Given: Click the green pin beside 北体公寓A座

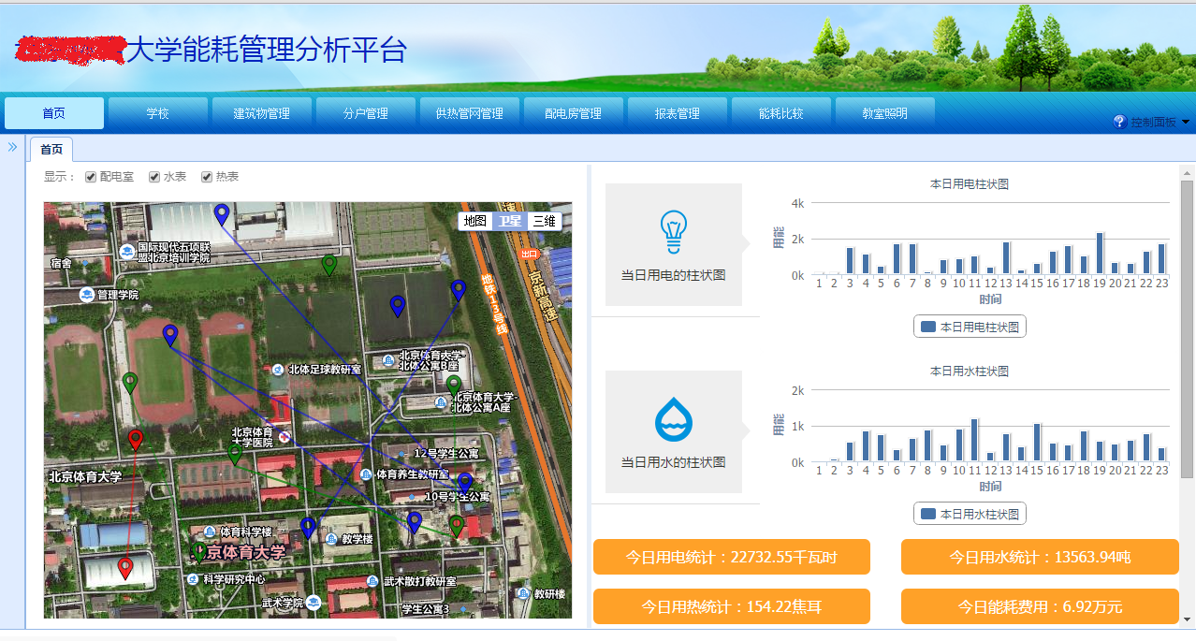Looking at the screenshot, I should pos(454,385).
